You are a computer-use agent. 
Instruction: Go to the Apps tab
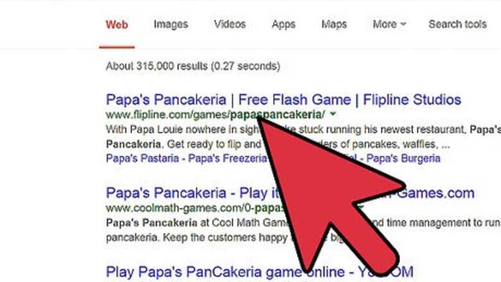pyautogui.click(x=283, y=24)
